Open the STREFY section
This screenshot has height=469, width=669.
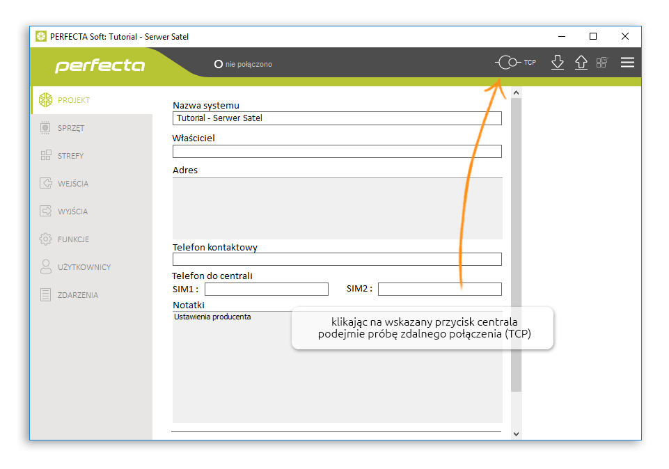coord(92,156)
